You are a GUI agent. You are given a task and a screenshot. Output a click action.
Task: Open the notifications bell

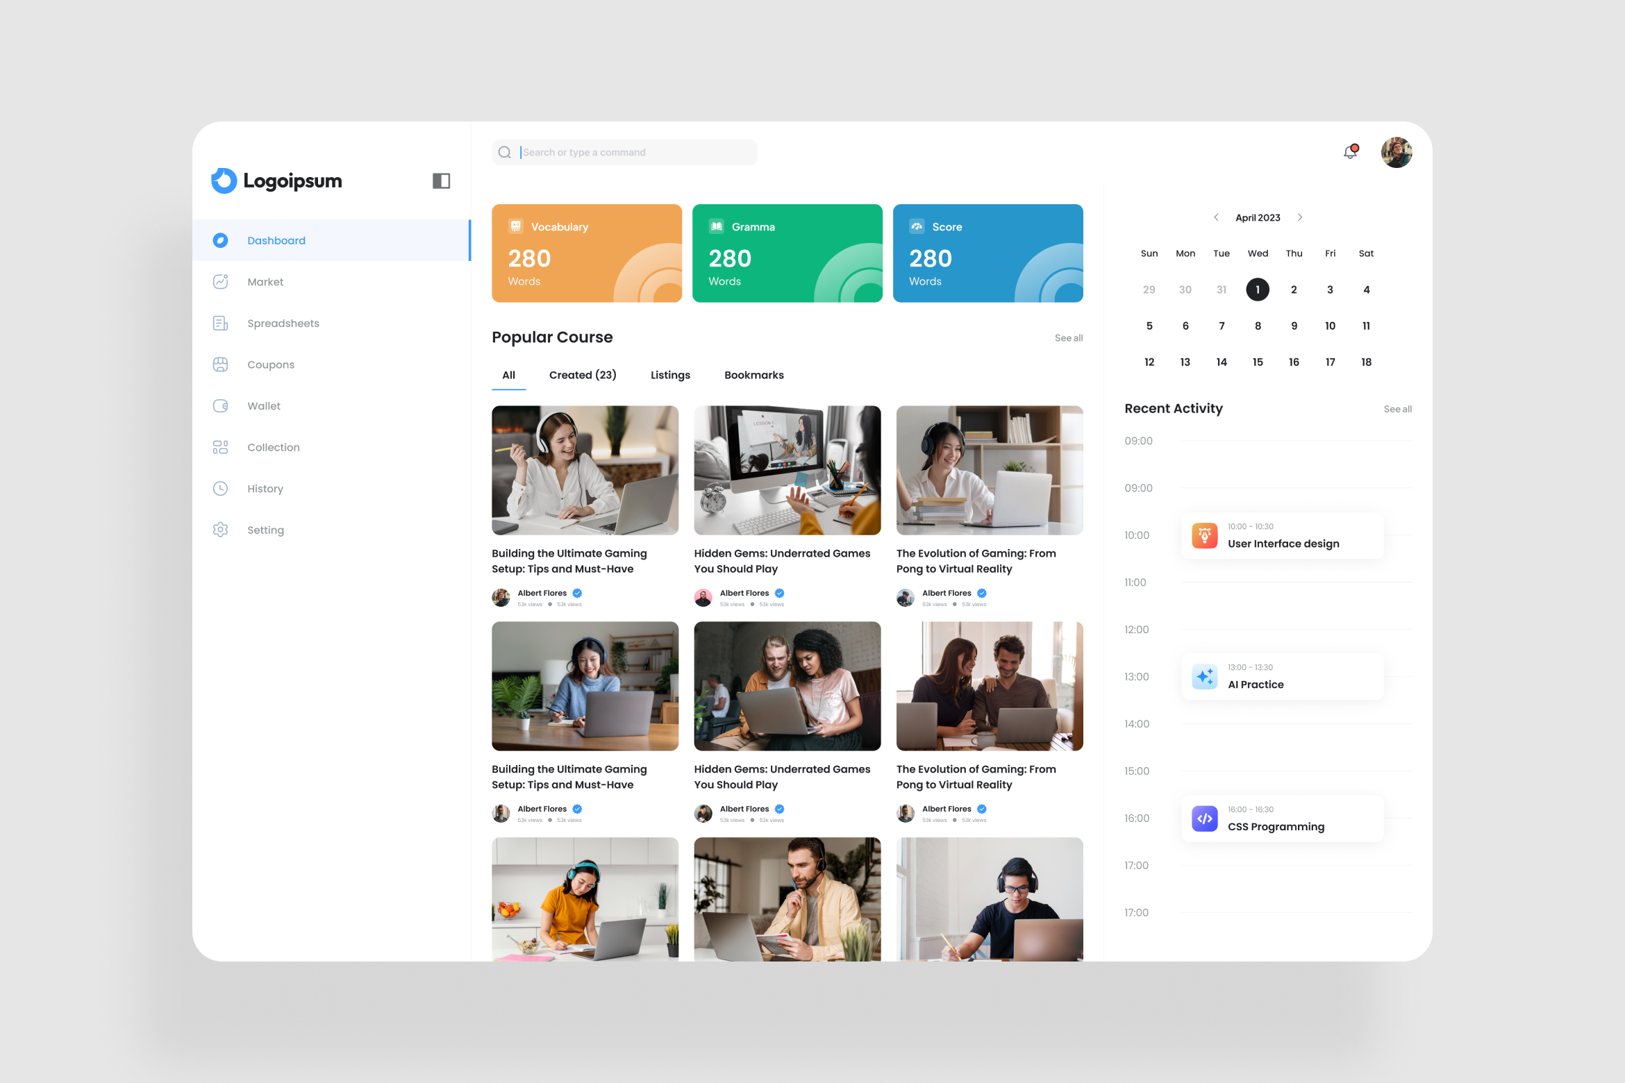pos(1350,152)
